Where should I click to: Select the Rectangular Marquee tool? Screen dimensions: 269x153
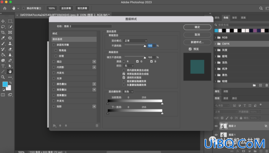coord(10,21)
